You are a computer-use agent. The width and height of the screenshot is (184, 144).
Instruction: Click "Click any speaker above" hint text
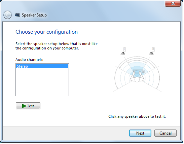tap(137, 116)
